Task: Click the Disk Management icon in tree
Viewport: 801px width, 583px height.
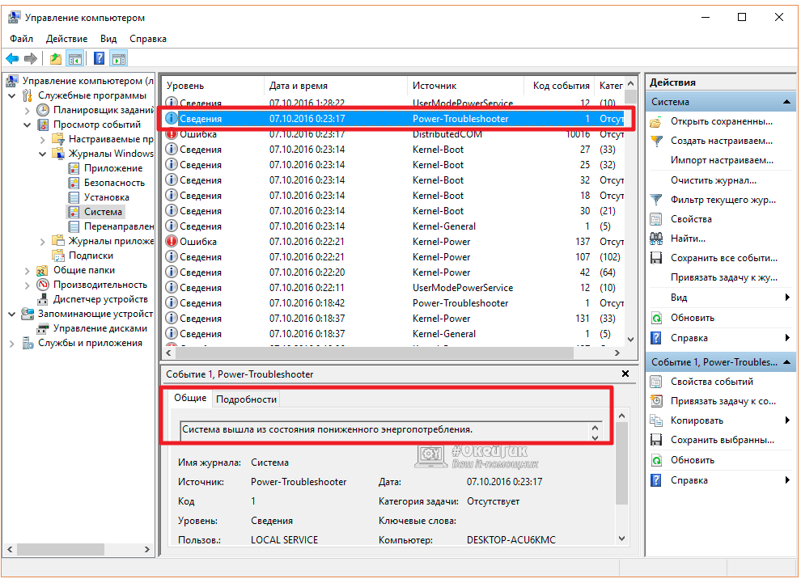Action: point(43,328)
